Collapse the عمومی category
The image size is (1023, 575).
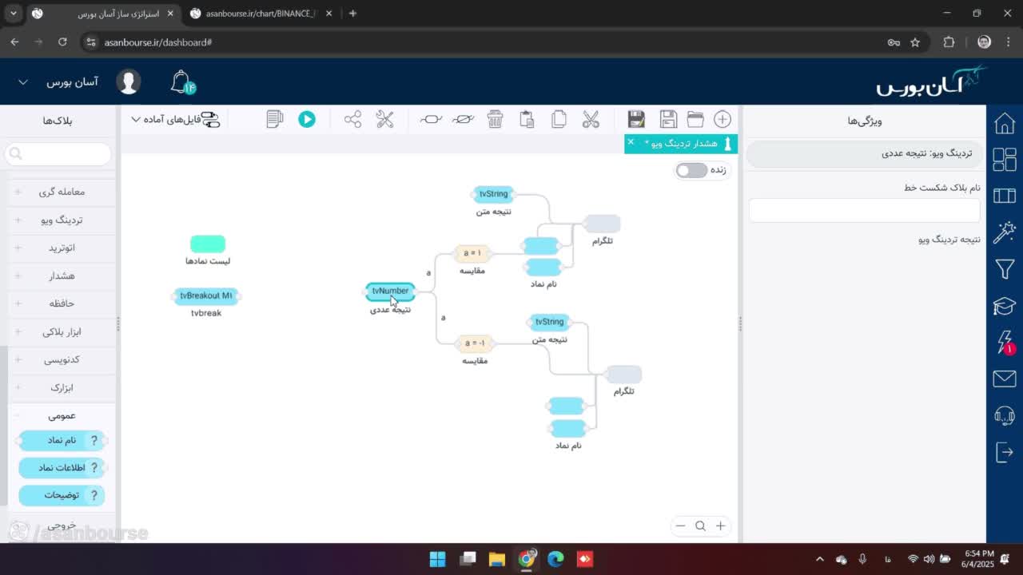tap(60, 415)
